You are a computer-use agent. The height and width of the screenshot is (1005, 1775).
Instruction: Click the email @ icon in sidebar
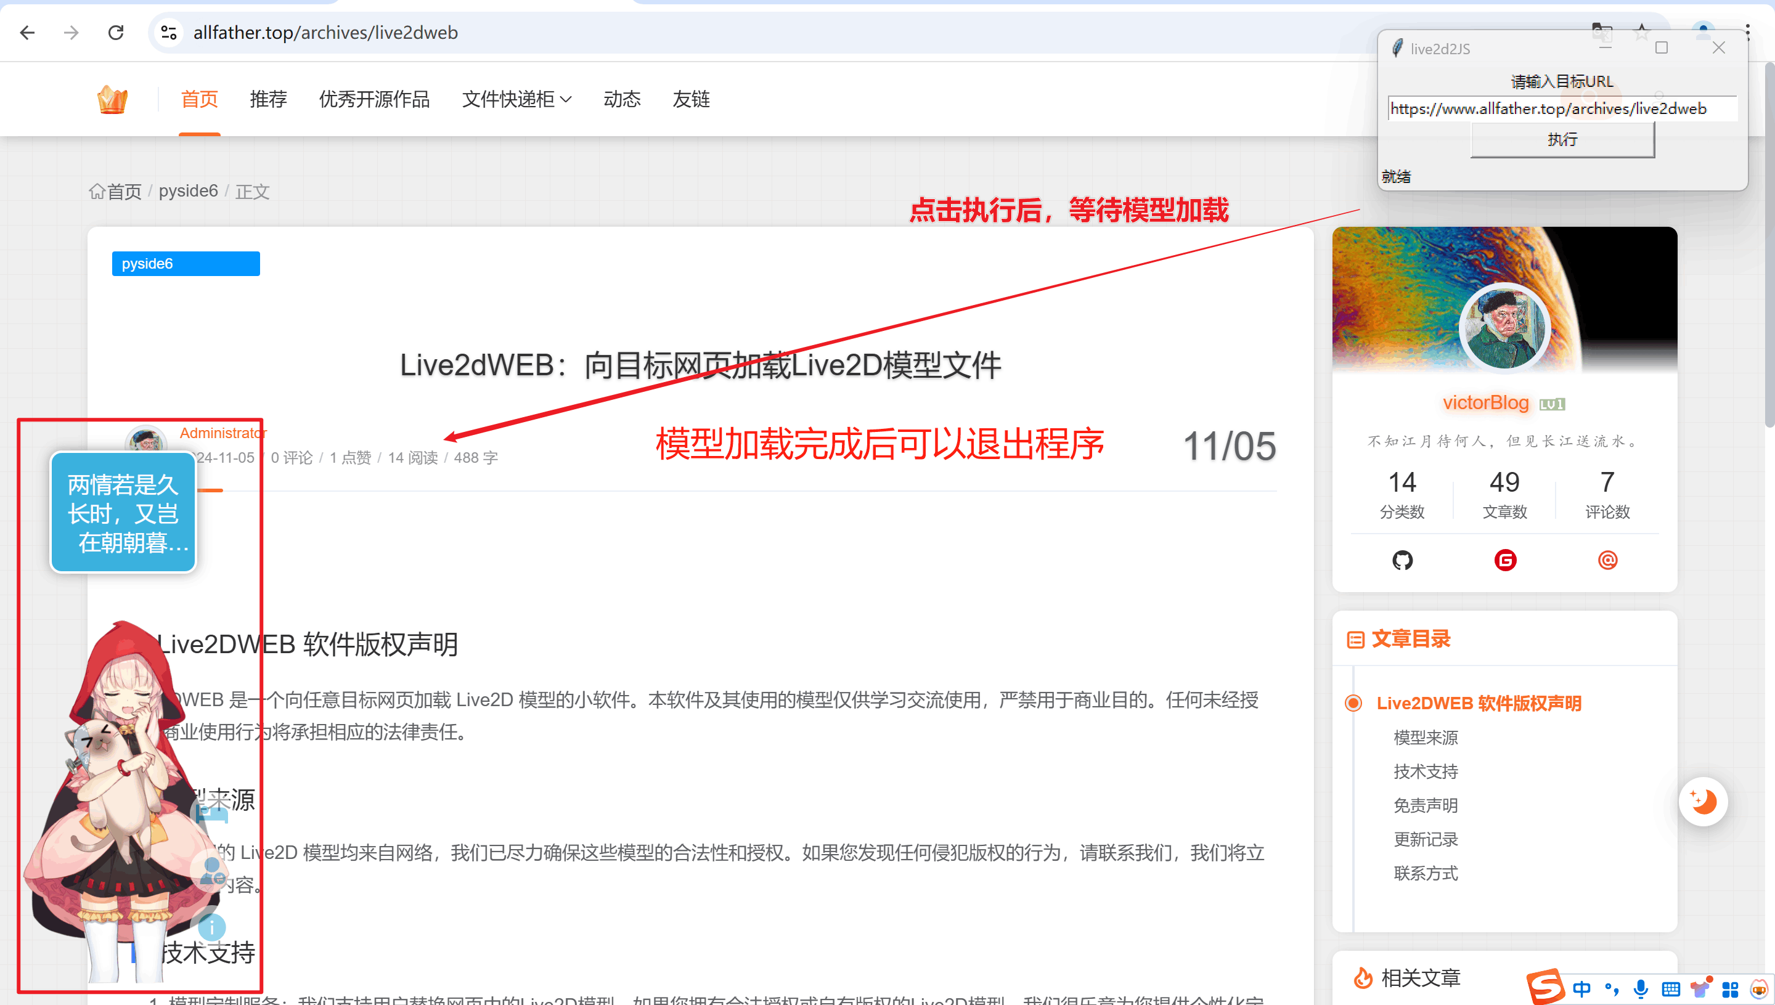tap(1607, 559)
